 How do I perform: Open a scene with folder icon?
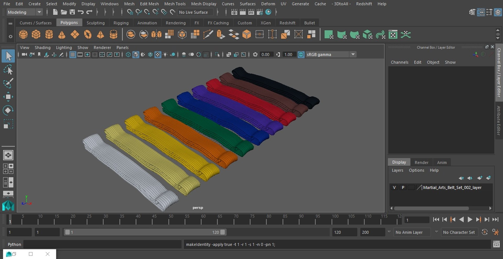click(64, 12)
